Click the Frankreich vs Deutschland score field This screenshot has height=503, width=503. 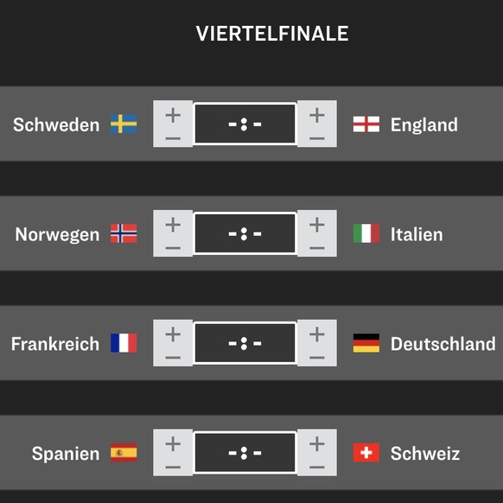245,343
